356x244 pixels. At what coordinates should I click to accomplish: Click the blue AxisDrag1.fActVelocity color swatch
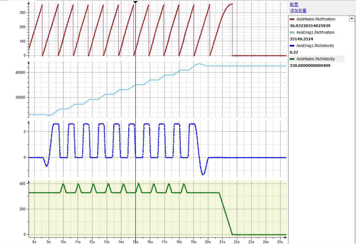292,46
